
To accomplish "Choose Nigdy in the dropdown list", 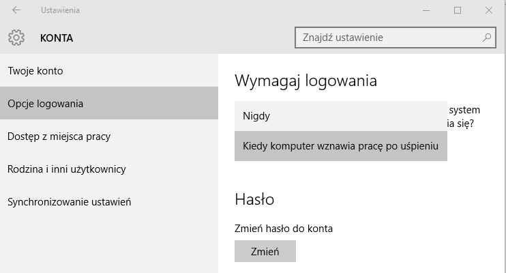I will pyautogui.click(x=341, y=116).
